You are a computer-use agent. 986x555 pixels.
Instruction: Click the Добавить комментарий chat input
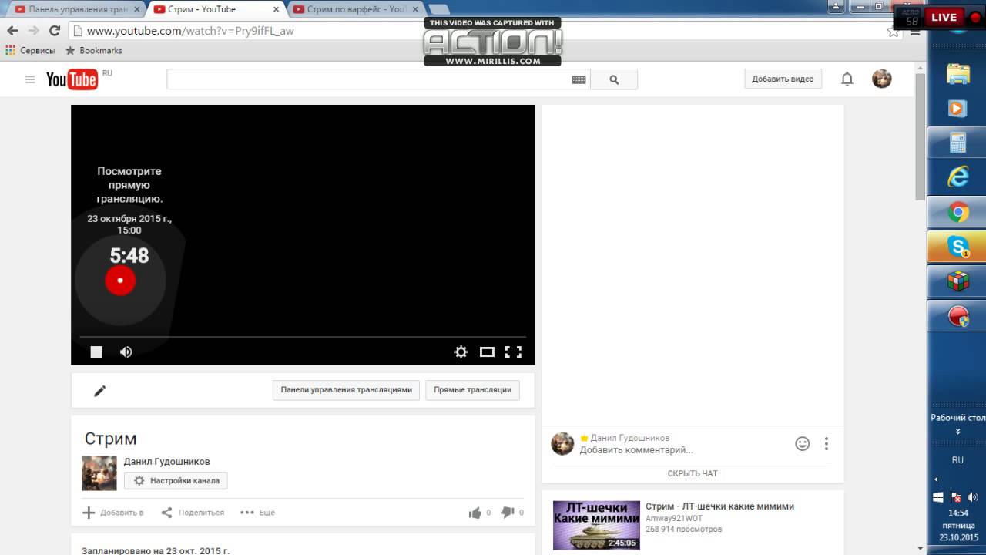(636, 450)
